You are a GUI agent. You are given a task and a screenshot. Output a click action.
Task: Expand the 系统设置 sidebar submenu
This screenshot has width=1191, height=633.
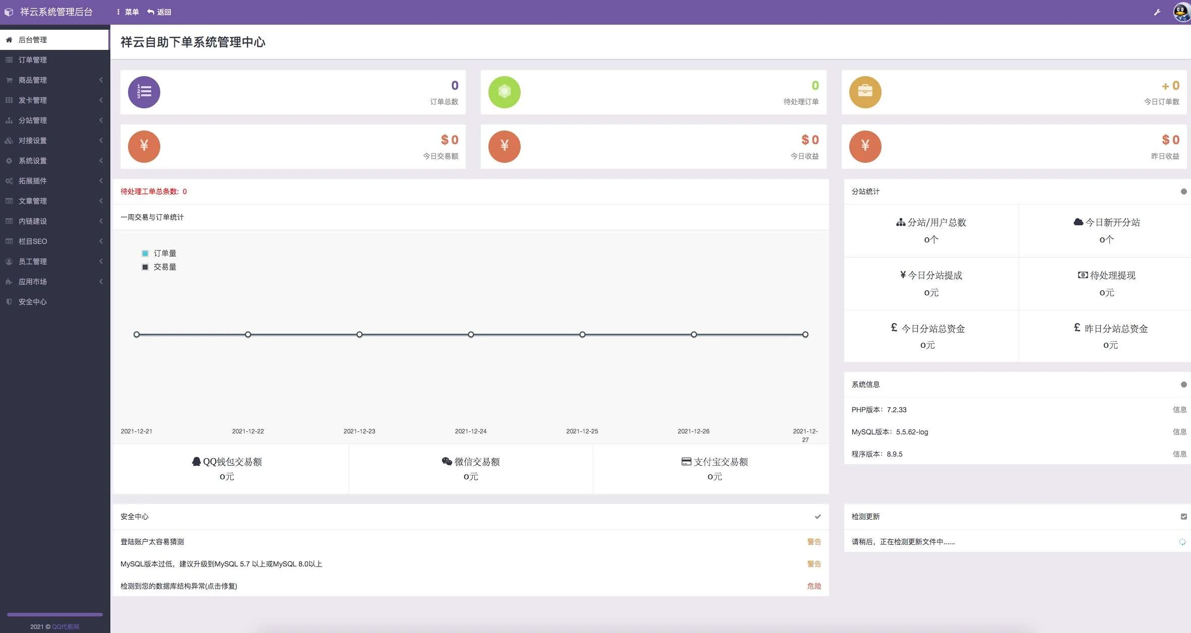click(x=54, y=161)
